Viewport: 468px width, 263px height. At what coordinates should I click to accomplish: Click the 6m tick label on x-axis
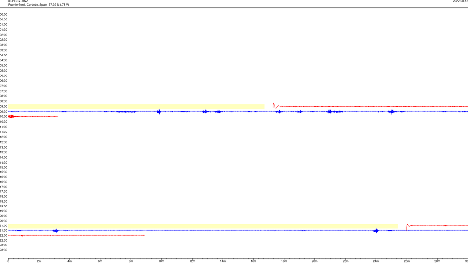[x=100, y=261]
